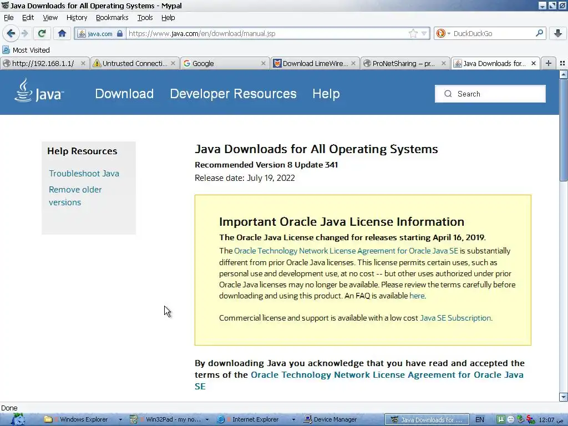This screenshot has width=568, height=426.
Task: Open the Remove older versions link
Action: pyautogui.click(x=75, y=196)
